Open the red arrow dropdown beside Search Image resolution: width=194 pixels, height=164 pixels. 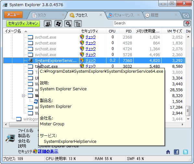187,23
